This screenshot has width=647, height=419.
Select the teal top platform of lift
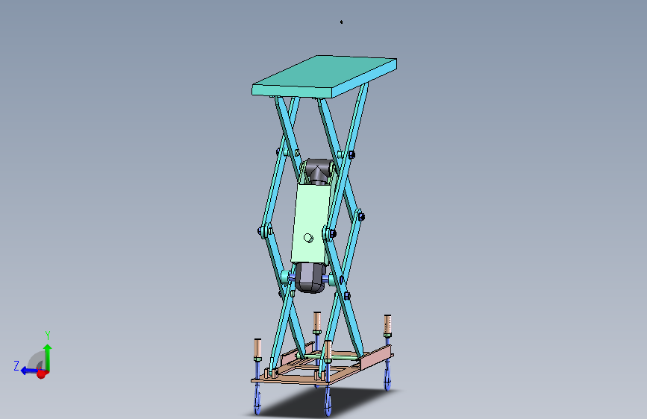point(325,77)
